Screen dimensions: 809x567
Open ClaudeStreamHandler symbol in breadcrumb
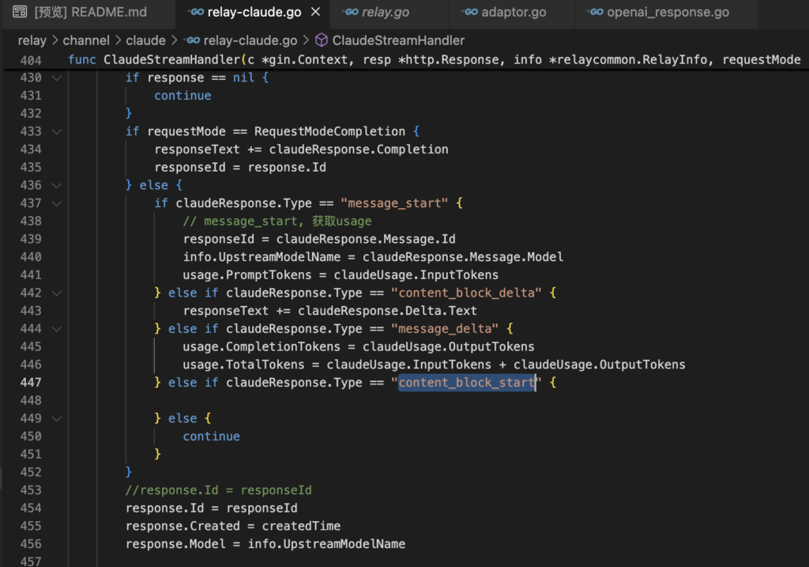pyautogui.click(x=398, y=40)
